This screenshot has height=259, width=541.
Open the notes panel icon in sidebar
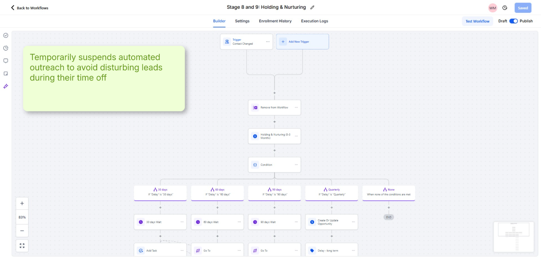pos(5,73)
